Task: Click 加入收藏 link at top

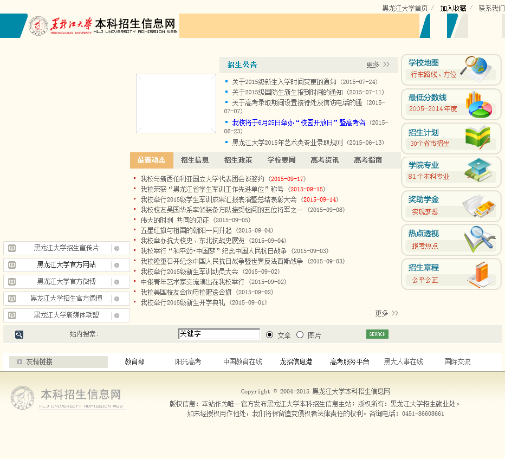Action: point(453,8)
